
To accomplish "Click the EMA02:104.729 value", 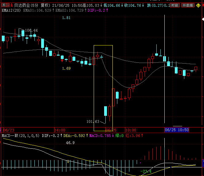I will [69, 10].
